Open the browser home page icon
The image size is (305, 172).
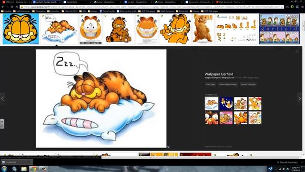tap(17, 7)
